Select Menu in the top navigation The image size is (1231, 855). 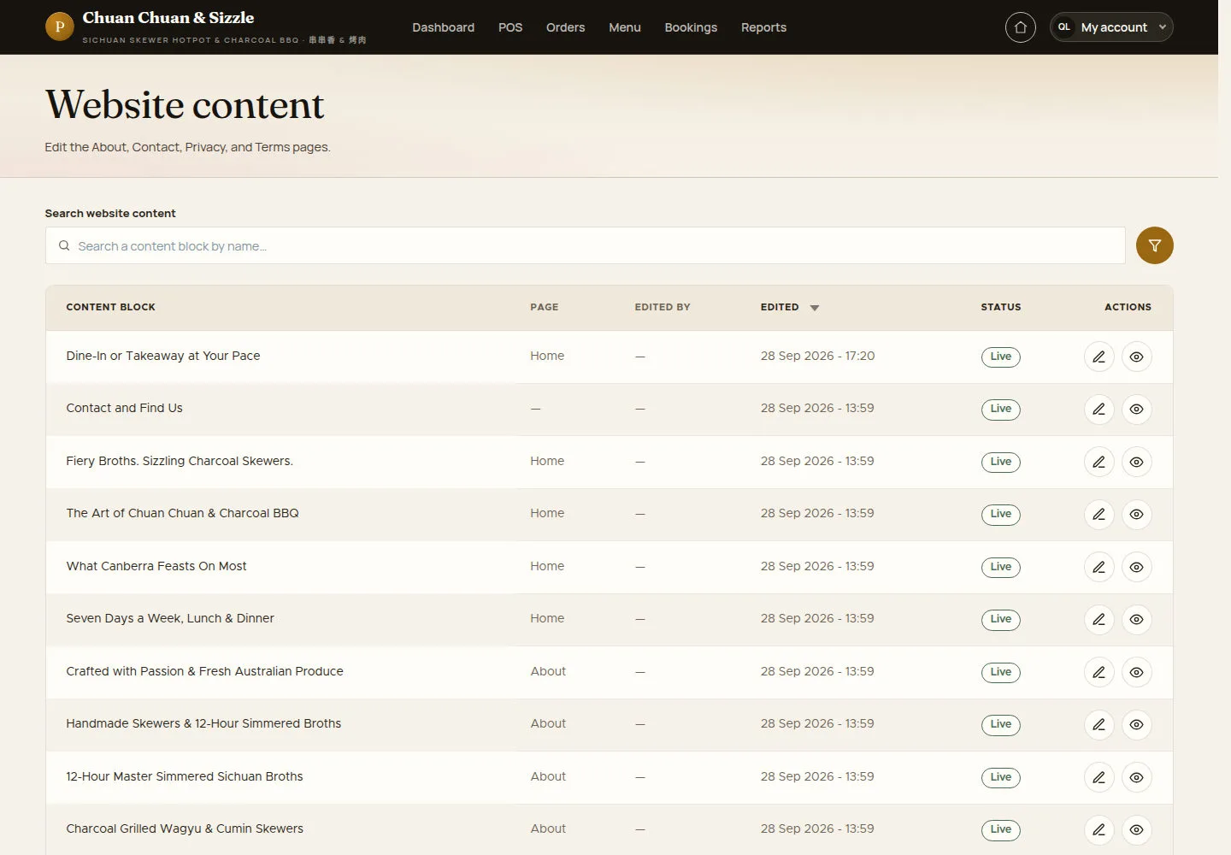[625, 27]
